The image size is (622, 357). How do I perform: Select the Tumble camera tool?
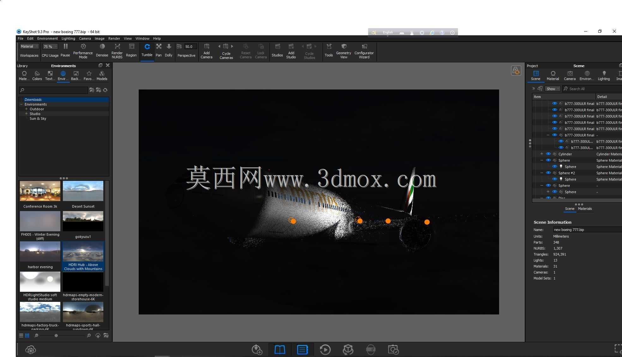point(147,50)
